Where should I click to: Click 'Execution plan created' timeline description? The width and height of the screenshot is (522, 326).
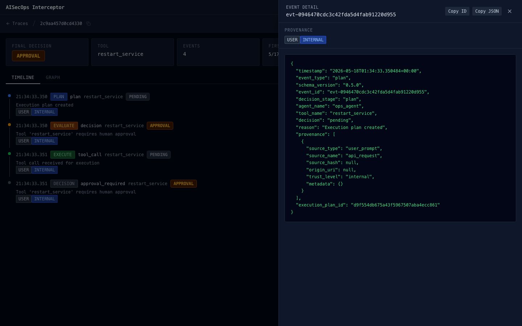point(45,105)
